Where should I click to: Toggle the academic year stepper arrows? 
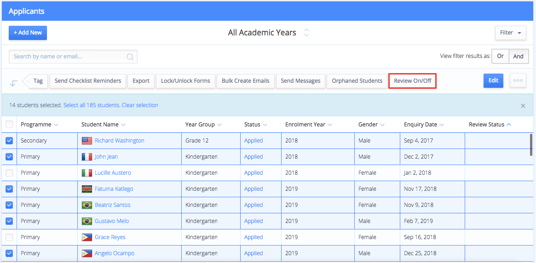[306, 33]
